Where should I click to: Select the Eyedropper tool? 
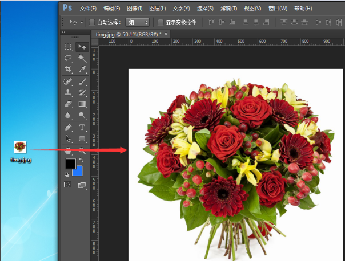(82, 70)
